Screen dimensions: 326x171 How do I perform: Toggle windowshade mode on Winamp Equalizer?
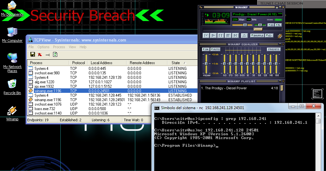pos(280,44)
